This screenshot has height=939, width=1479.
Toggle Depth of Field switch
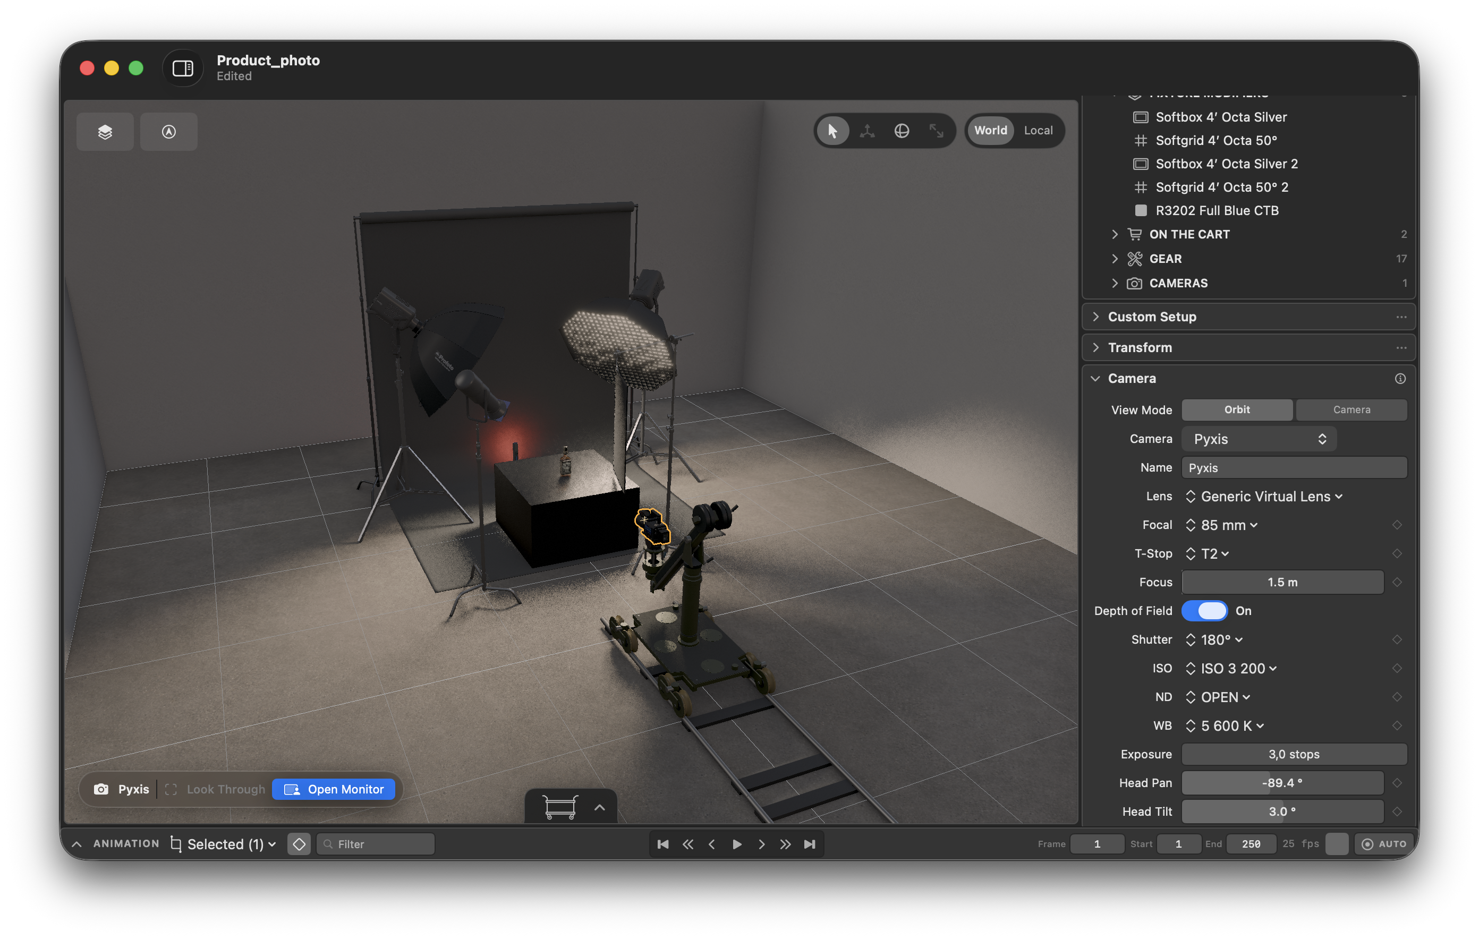pyautogui.click(x=1204, y=610)
